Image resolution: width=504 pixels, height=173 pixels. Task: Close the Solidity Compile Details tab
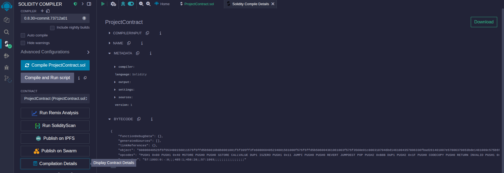click(x=273, y=4)
